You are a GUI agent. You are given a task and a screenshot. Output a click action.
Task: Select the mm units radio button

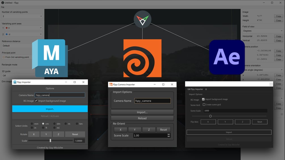[32, 124]
